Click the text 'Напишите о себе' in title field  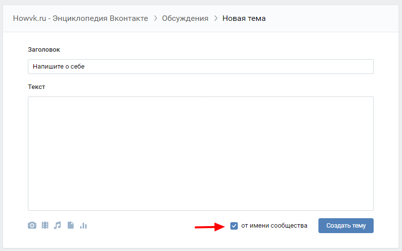pos(59,67)
